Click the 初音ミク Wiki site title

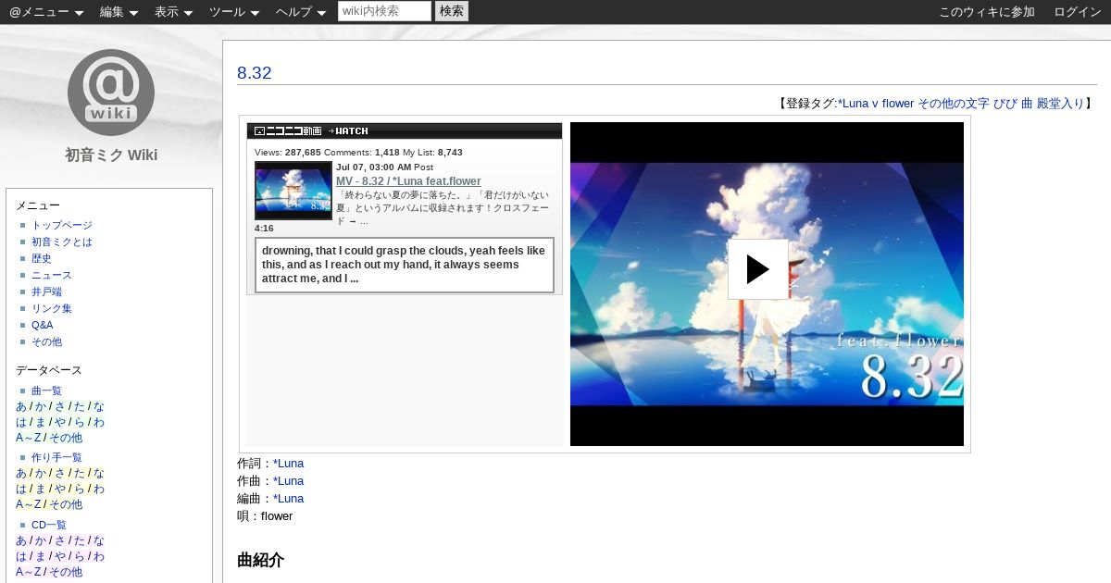(111, 155)
